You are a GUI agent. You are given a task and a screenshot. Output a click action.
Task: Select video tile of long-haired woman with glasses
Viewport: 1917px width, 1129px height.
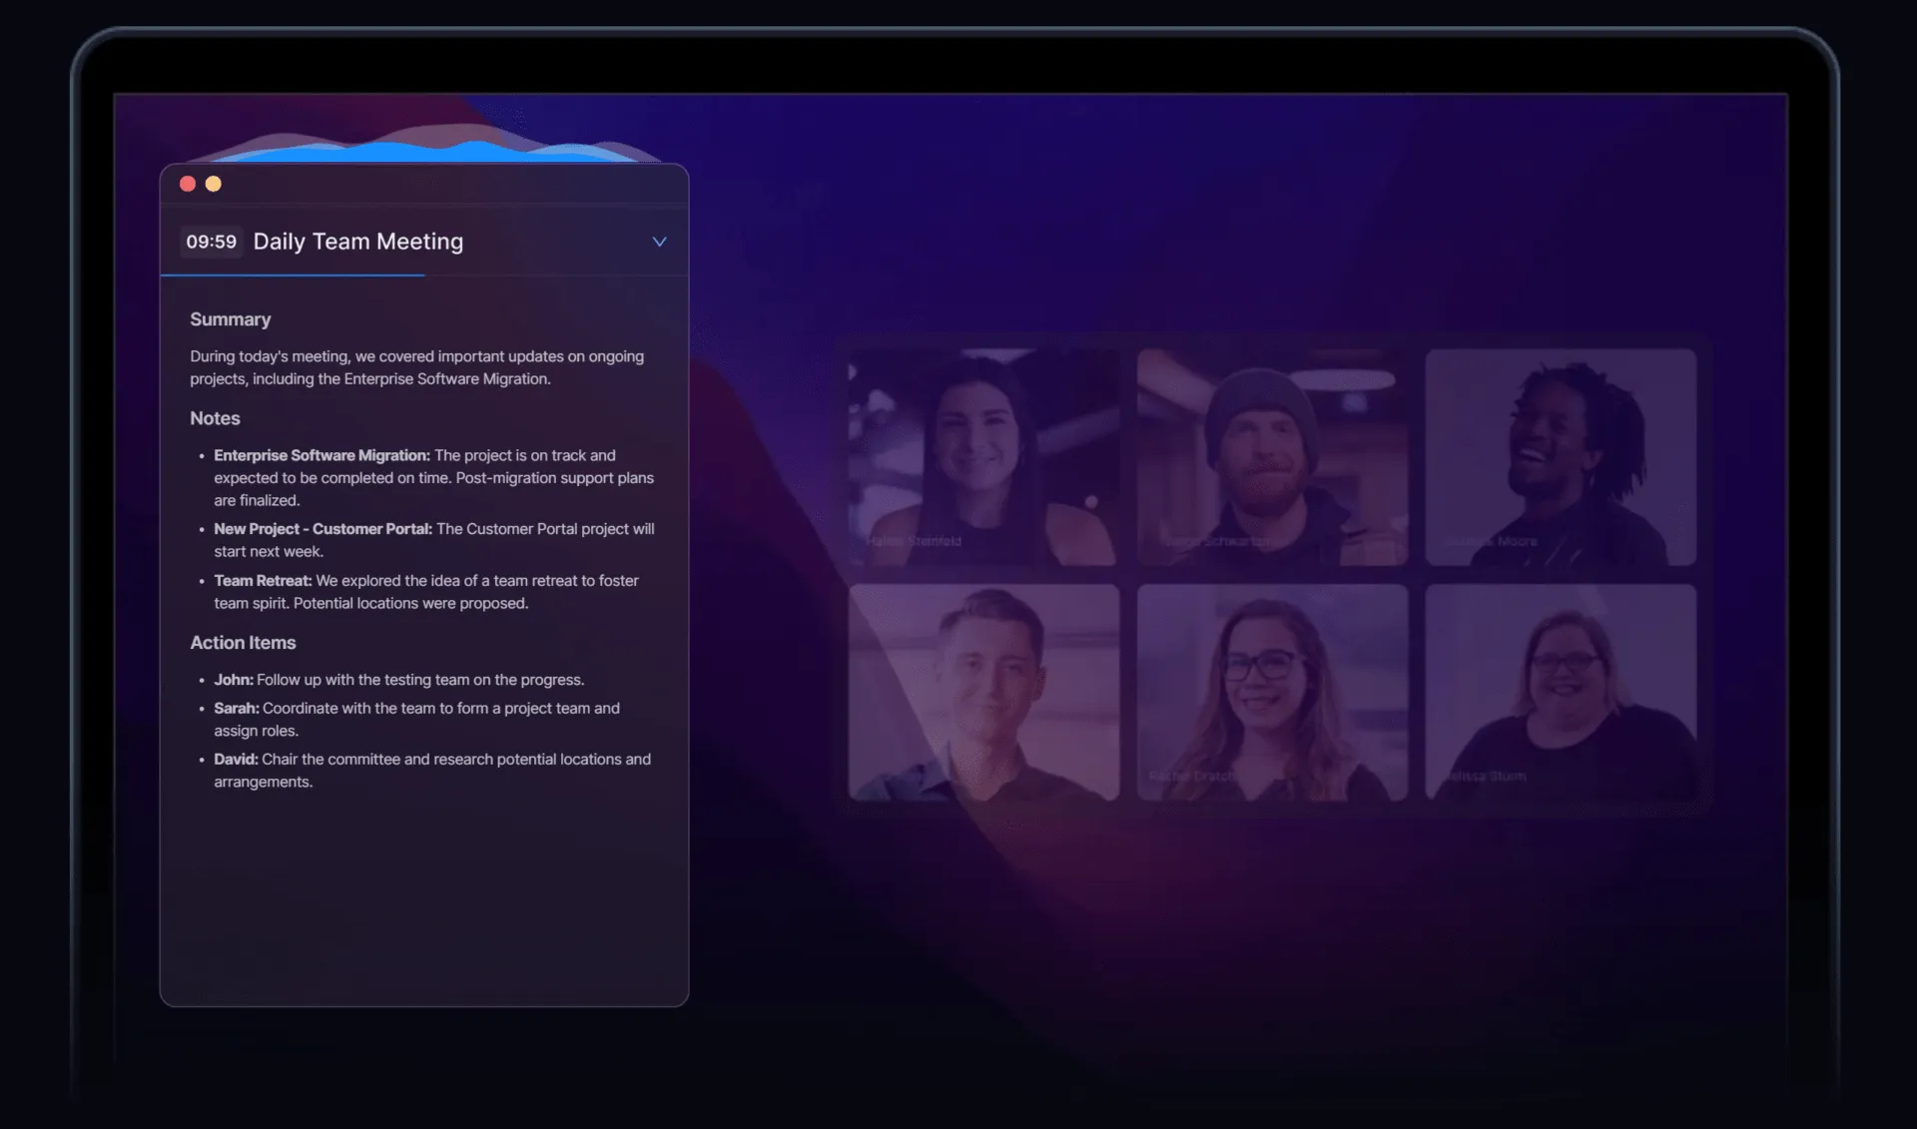coord(1272,693)
